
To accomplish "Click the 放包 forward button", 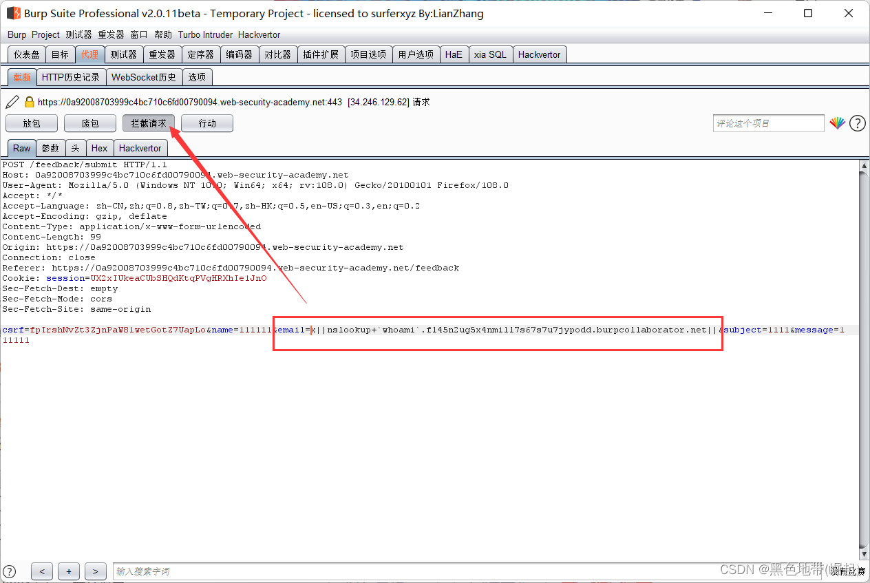I will coord(32,123).
